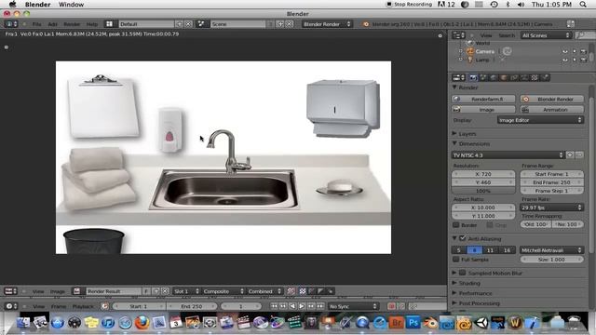Open the File menu in Blender header
This screenshot has width=596, height=335.
click(x=36, y=24)
